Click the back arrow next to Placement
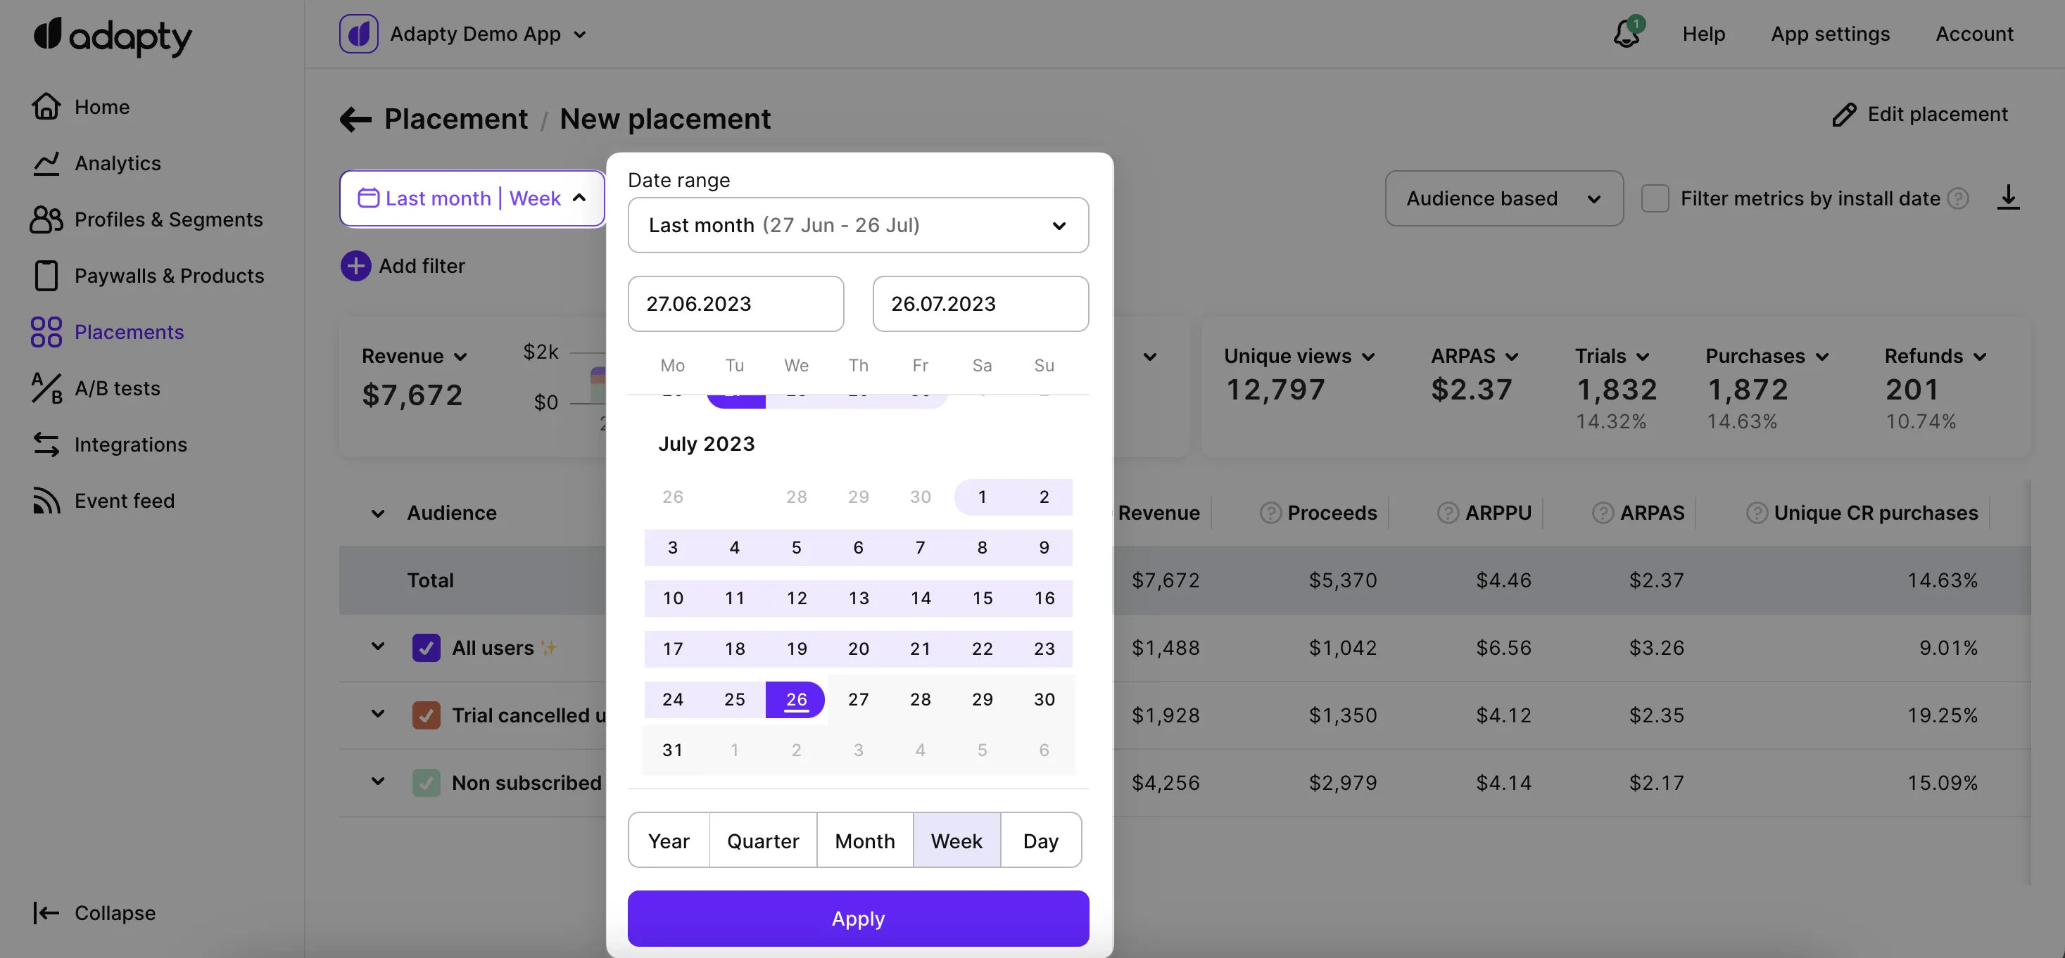2065x958 pixels. point(355,120)
